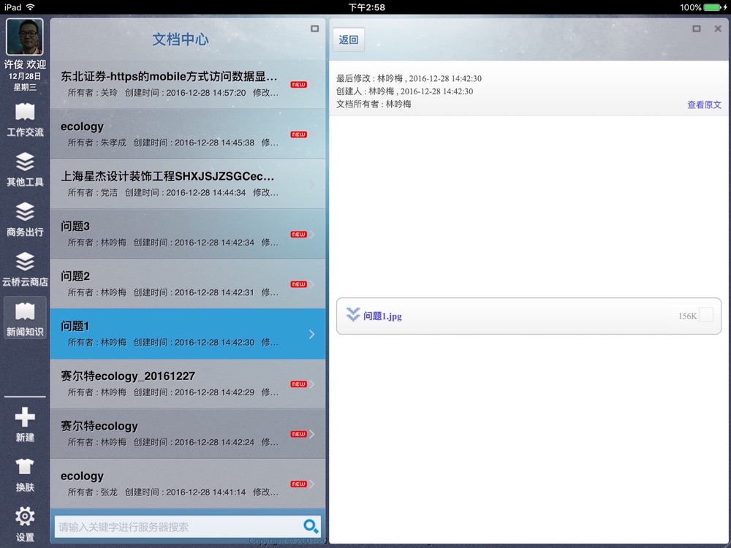The width and height of the screenshot is (731, 548).
Task: Tap the user profile avatar
Action: [x=25, y=37]
